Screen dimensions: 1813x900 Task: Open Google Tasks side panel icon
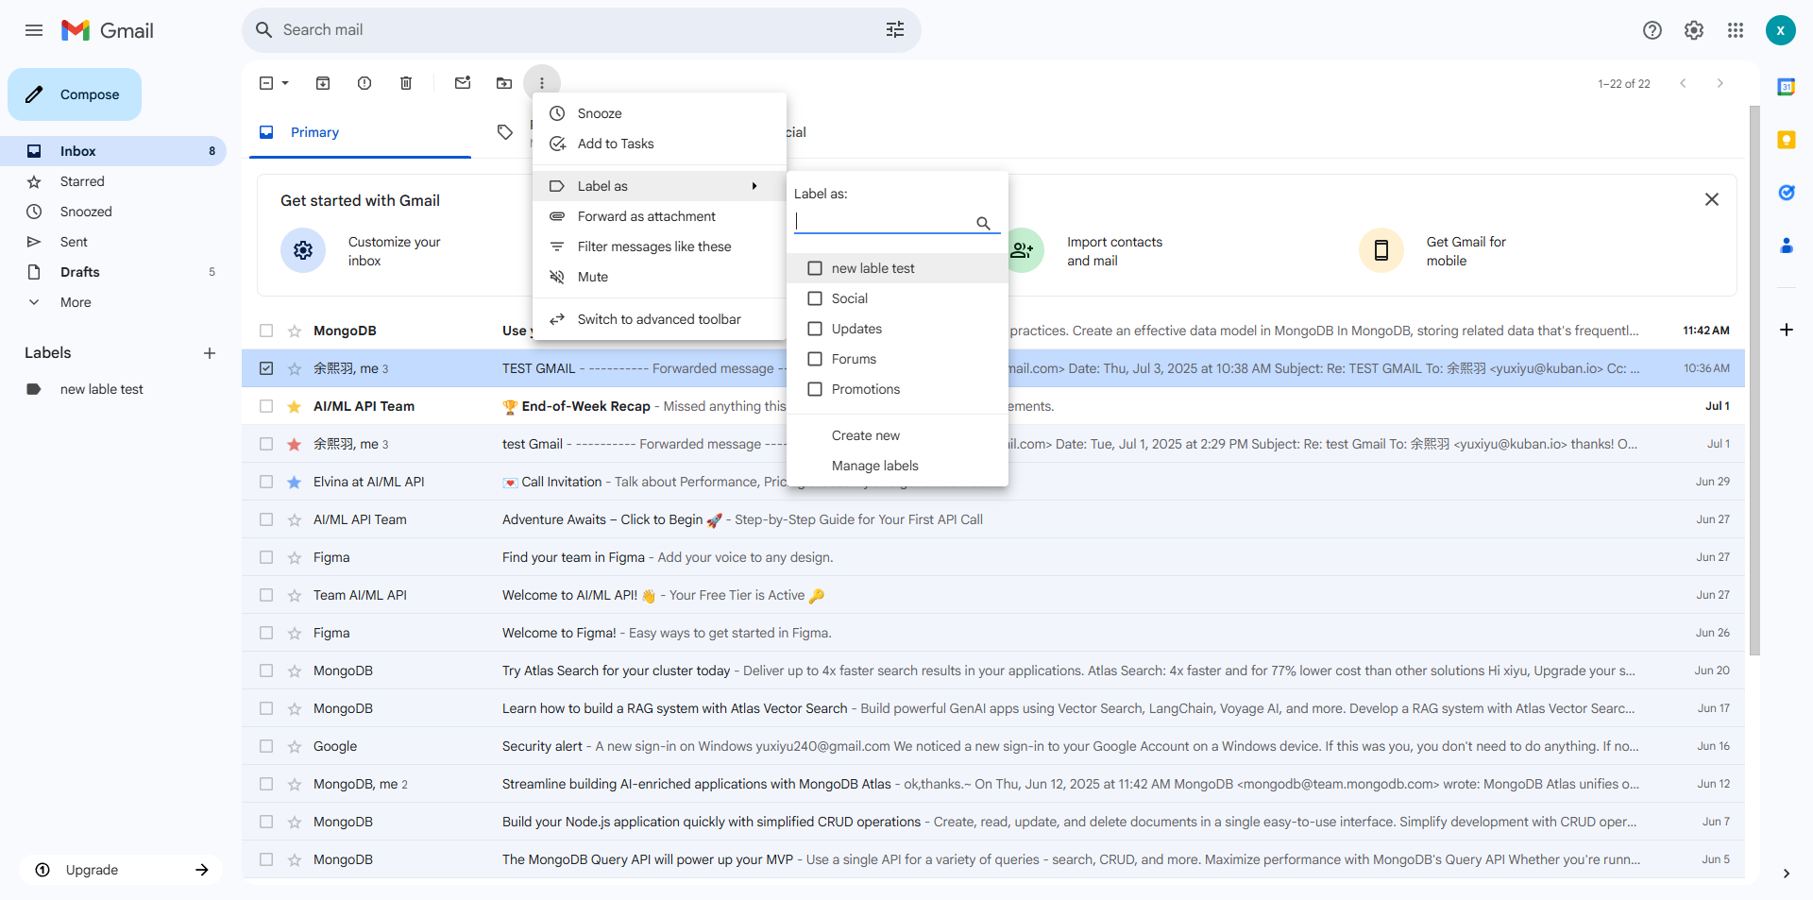click(x=1786, y=193)
